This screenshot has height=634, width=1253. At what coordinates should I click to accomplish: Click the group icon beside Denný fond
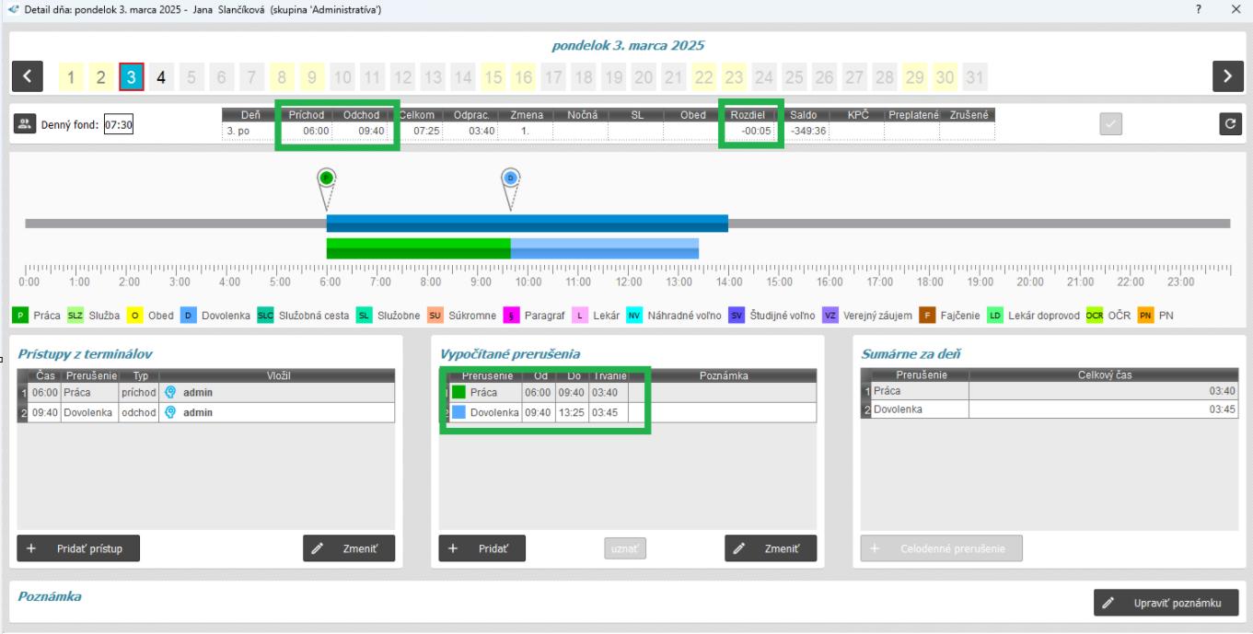(27, 125)
